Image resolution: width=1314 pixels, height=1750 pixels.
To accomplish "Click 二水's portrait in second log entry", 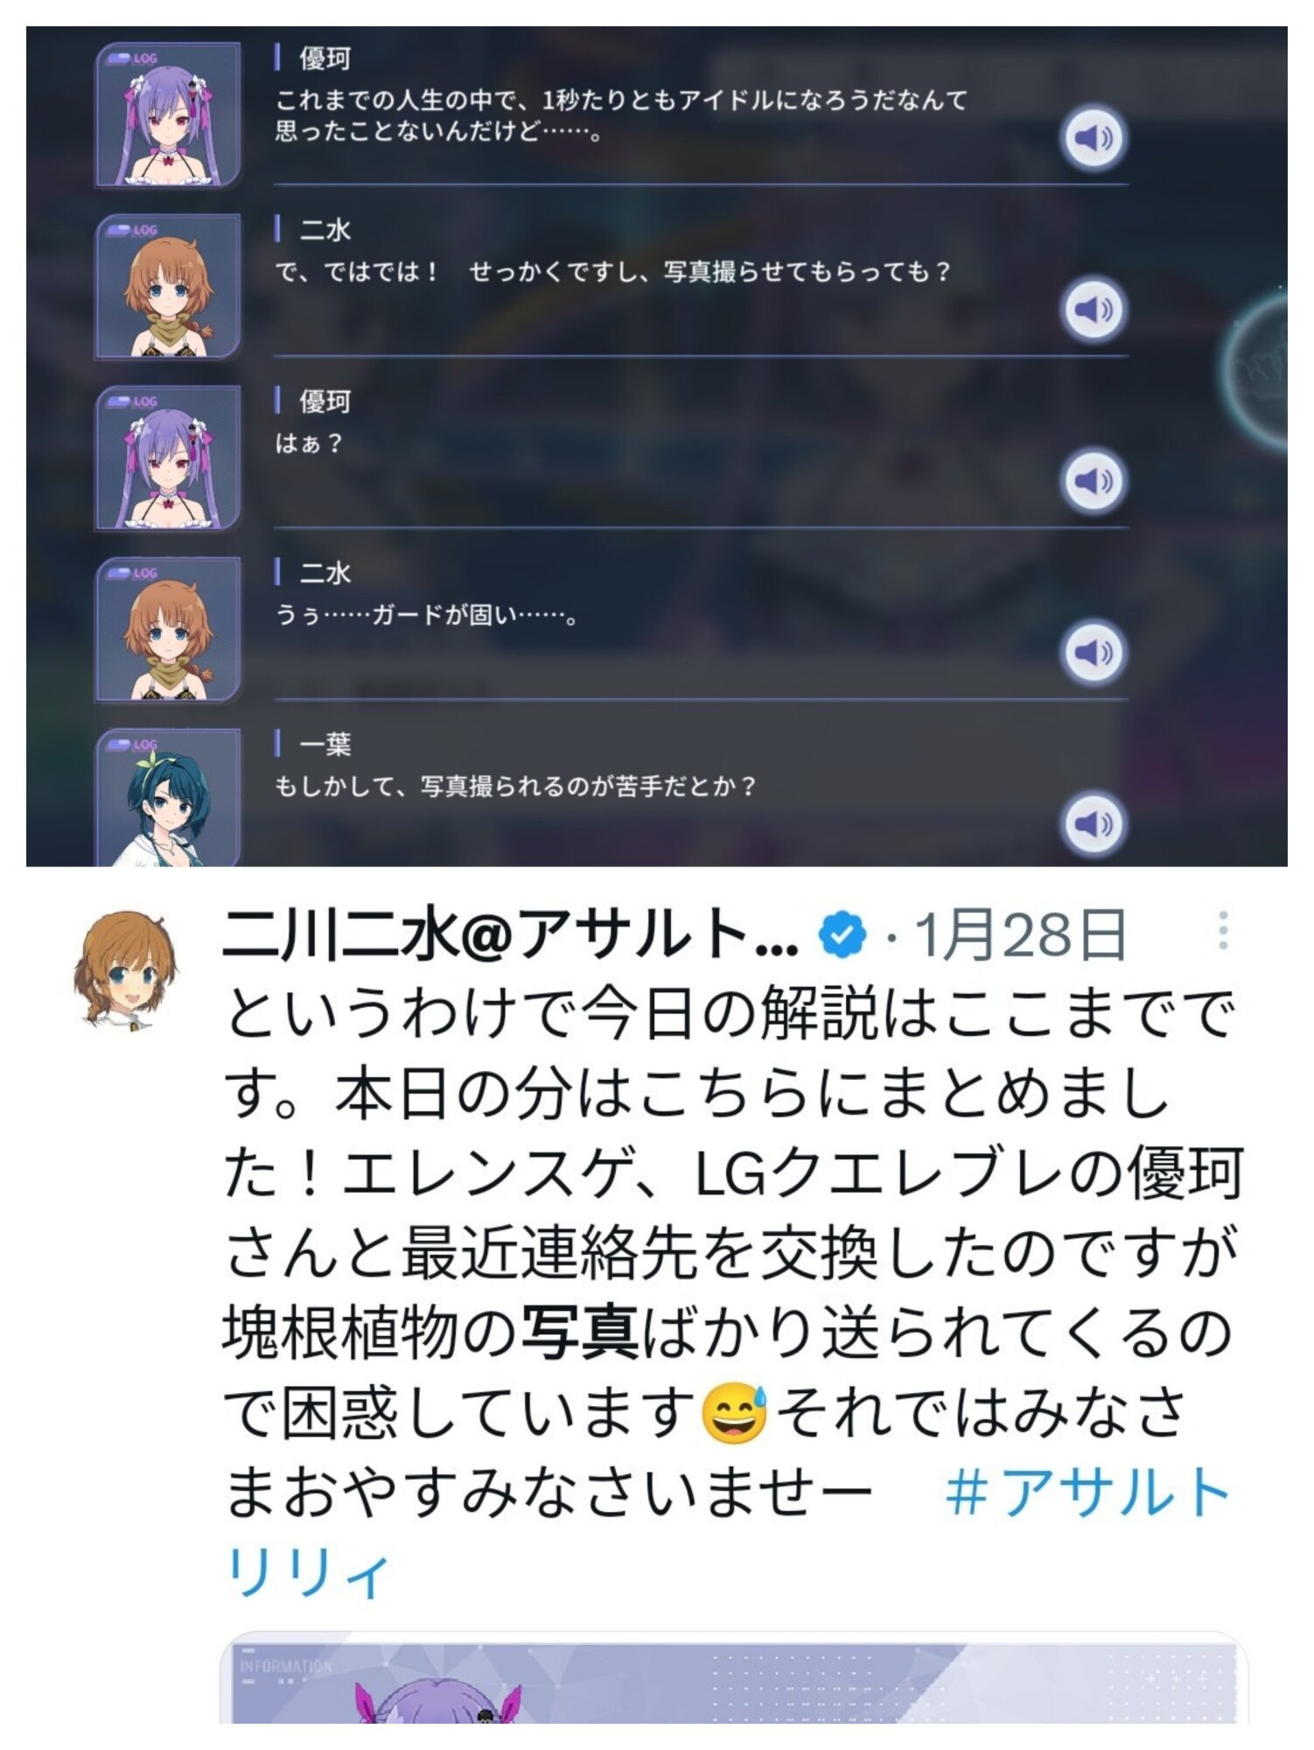I will (x=167, y=286).
